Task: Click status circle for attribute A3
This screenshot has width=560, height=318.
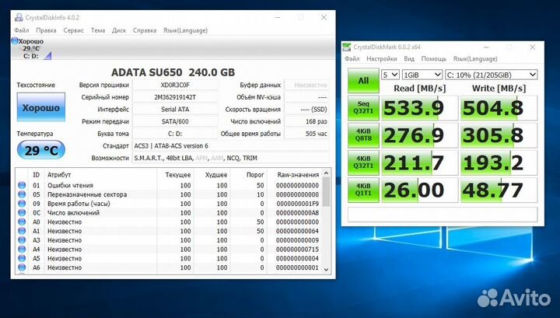Action: (x=22, y=240)
